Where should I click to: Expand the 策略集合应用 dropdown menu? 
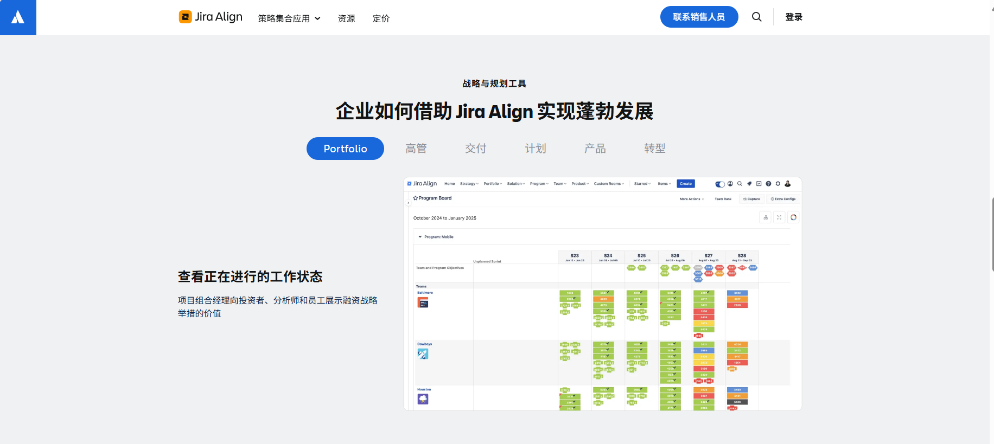[x=289, y=18]
